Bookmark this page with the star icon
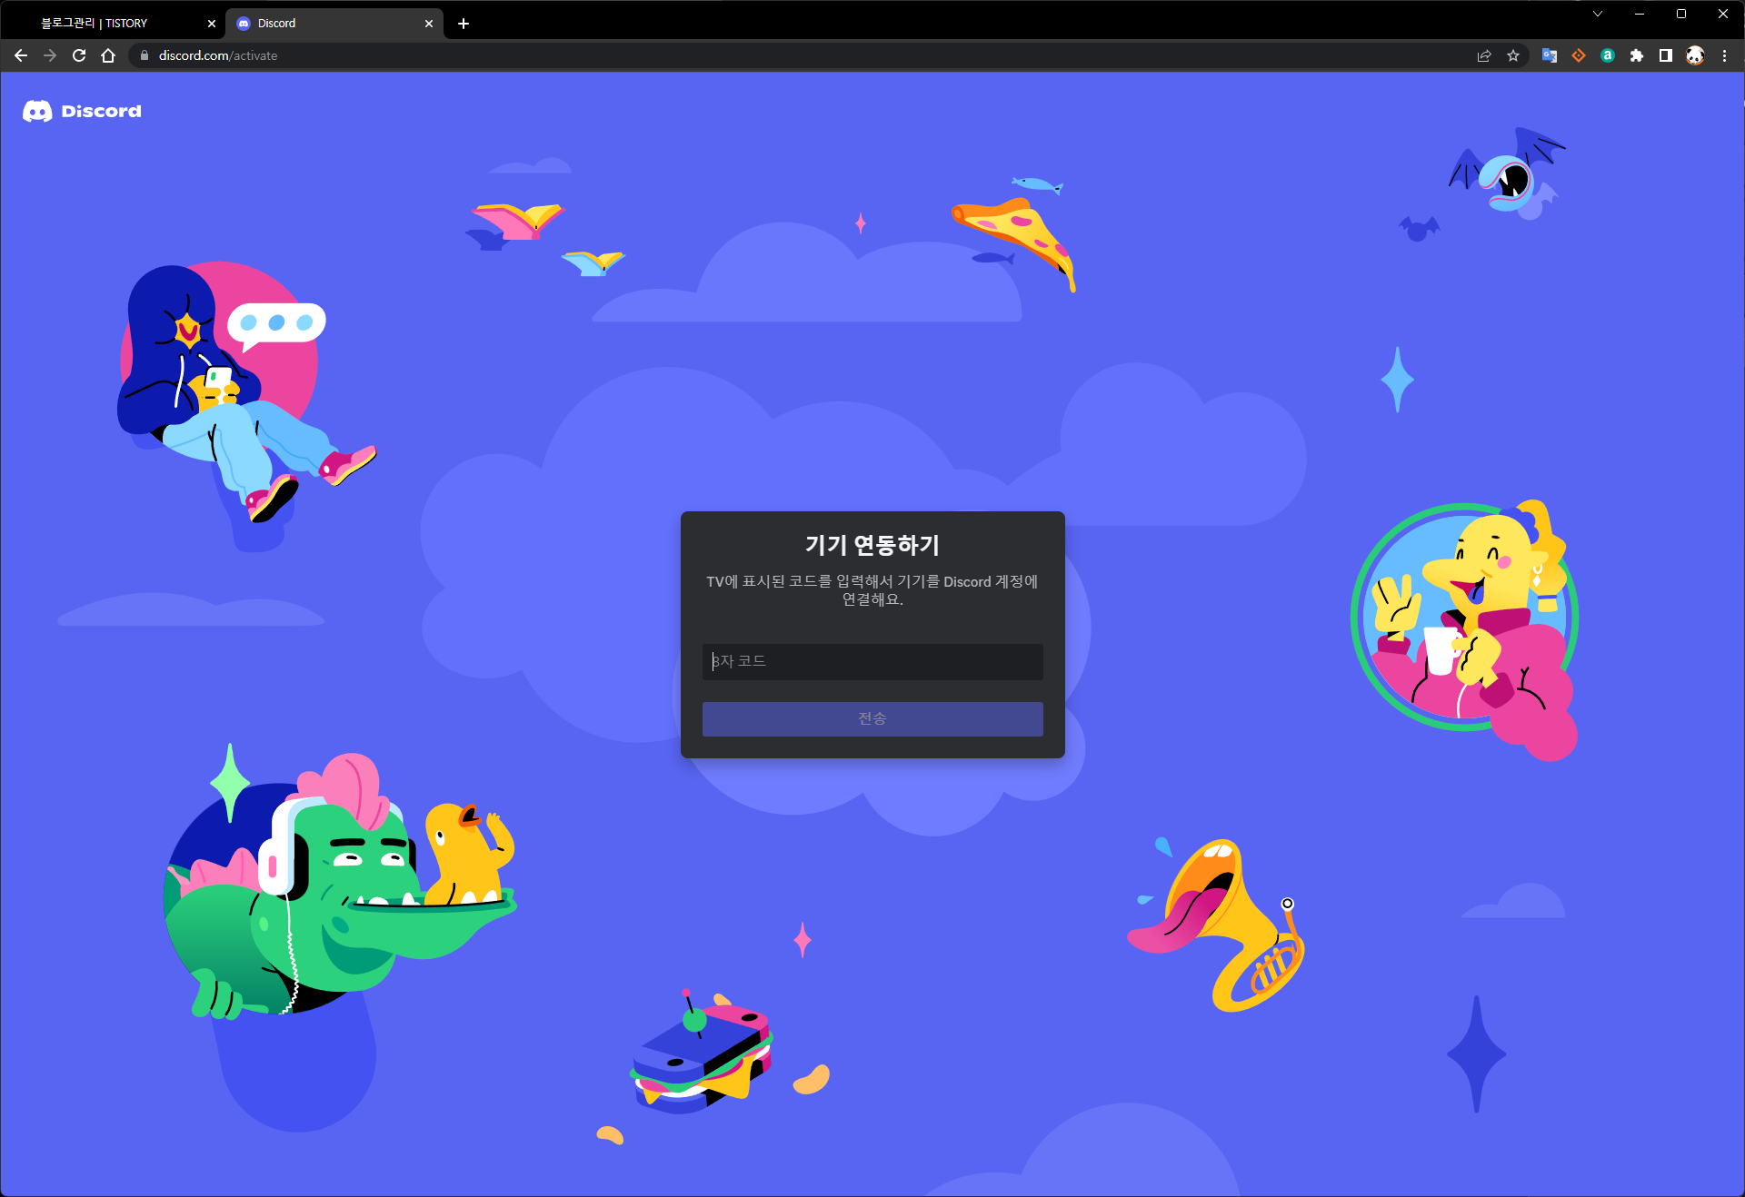1745x1197 pixels. click(x=1513, y=55)
